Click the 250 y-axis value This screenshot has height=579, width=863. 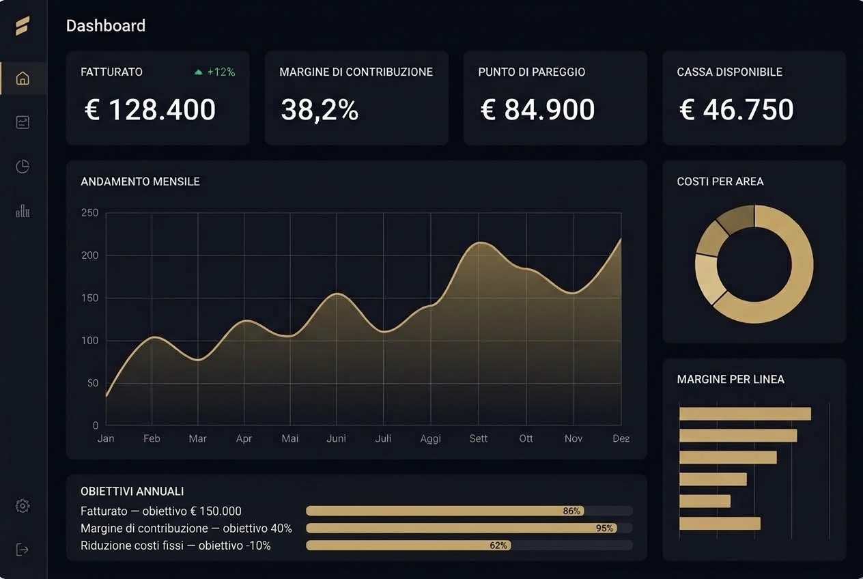pos(90,213)
